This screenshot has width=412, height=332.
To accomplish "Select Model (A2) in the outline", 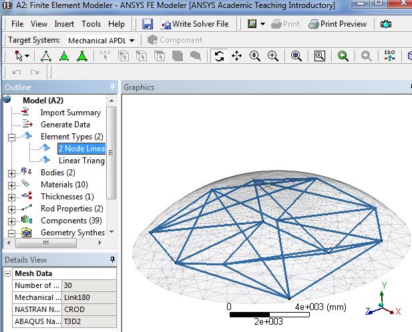I will 43,101.
